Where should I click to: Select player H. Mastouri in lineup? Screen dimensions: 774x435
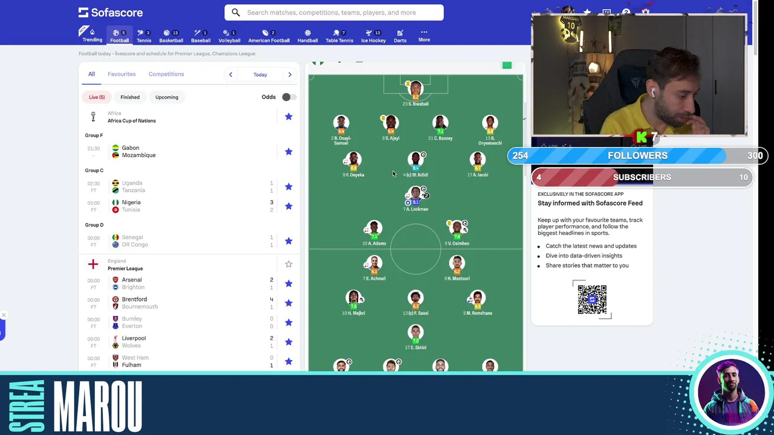coord(457,268)
